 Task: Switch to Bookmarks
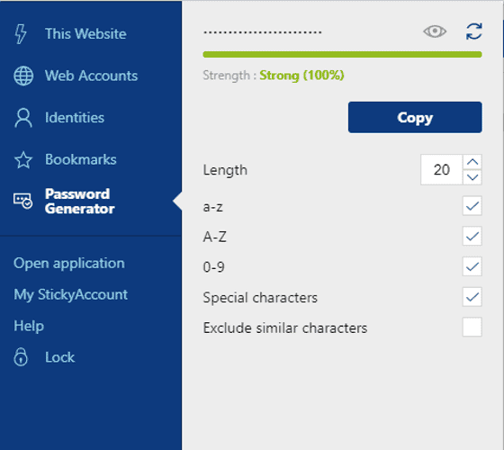click(81, 159)
